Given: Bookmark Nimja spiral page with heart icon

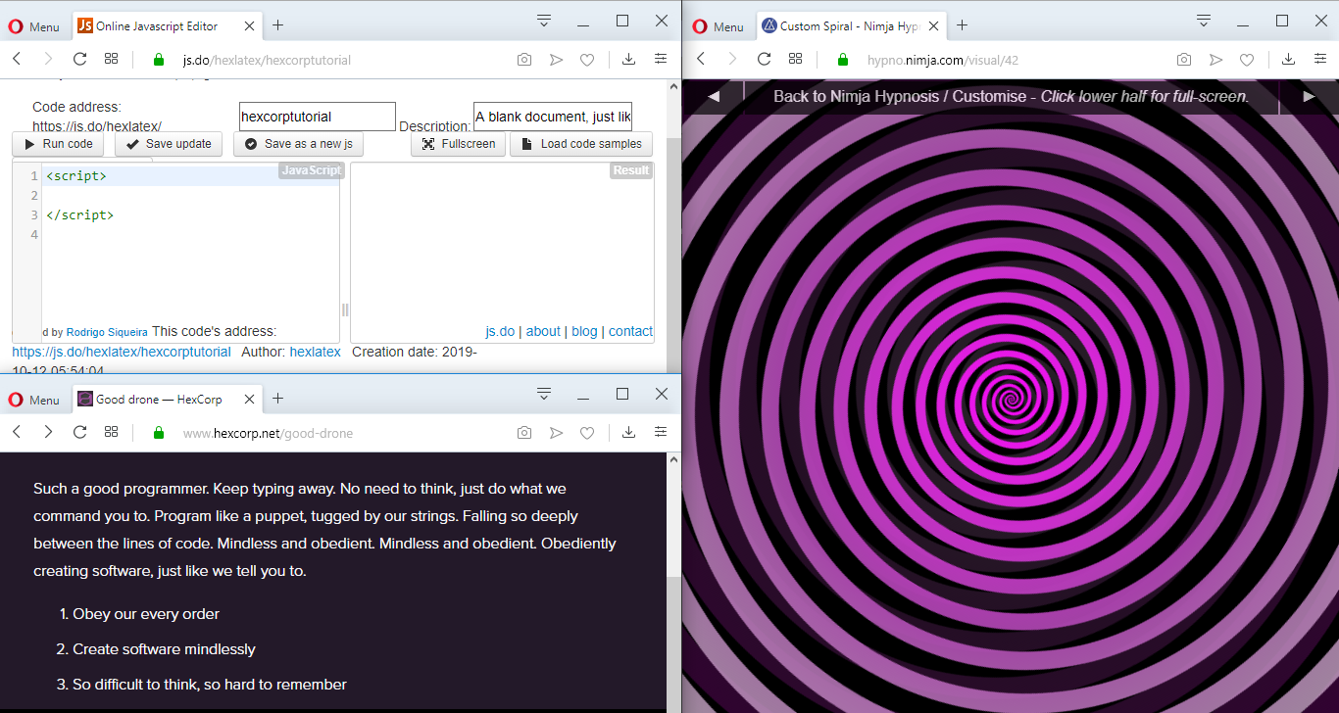Looking at the screenshot, I should tap(1247, 60).
